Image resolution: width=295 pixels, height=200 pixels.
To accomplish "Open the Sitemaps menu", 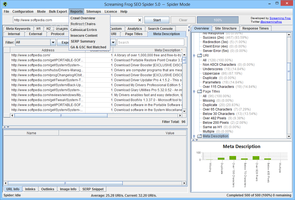I will [x=94, y=11].
